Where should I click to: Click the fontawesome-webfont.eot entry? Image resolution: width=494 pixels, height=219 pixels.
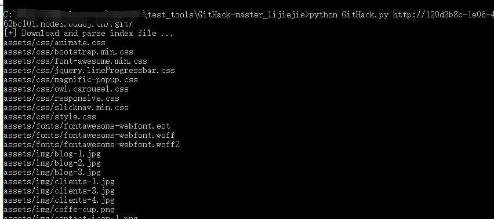point(86,126)
